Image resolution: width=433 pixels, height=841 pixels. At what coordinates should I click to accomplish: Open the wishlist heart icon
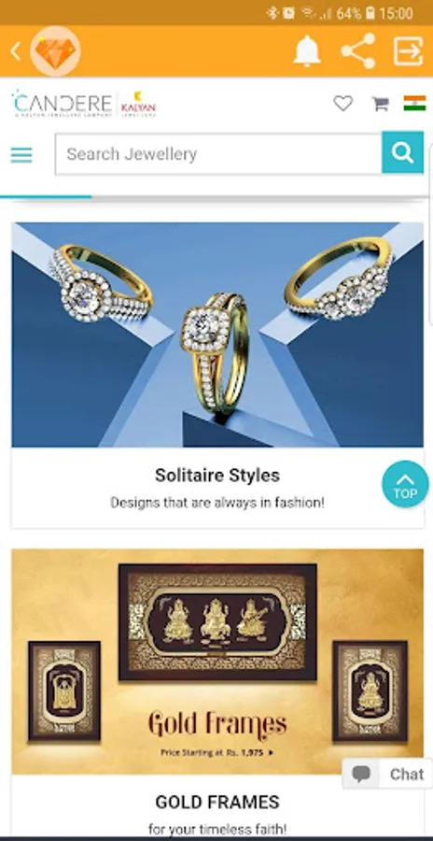pos(343,103)
